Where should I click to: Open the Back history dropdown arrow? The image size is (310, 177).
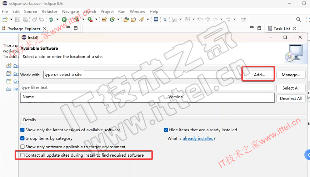[221, 19]
